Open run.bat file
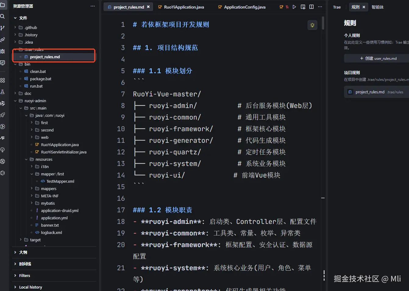Viewport: 409px width, 291px height. tap(36, 86)
